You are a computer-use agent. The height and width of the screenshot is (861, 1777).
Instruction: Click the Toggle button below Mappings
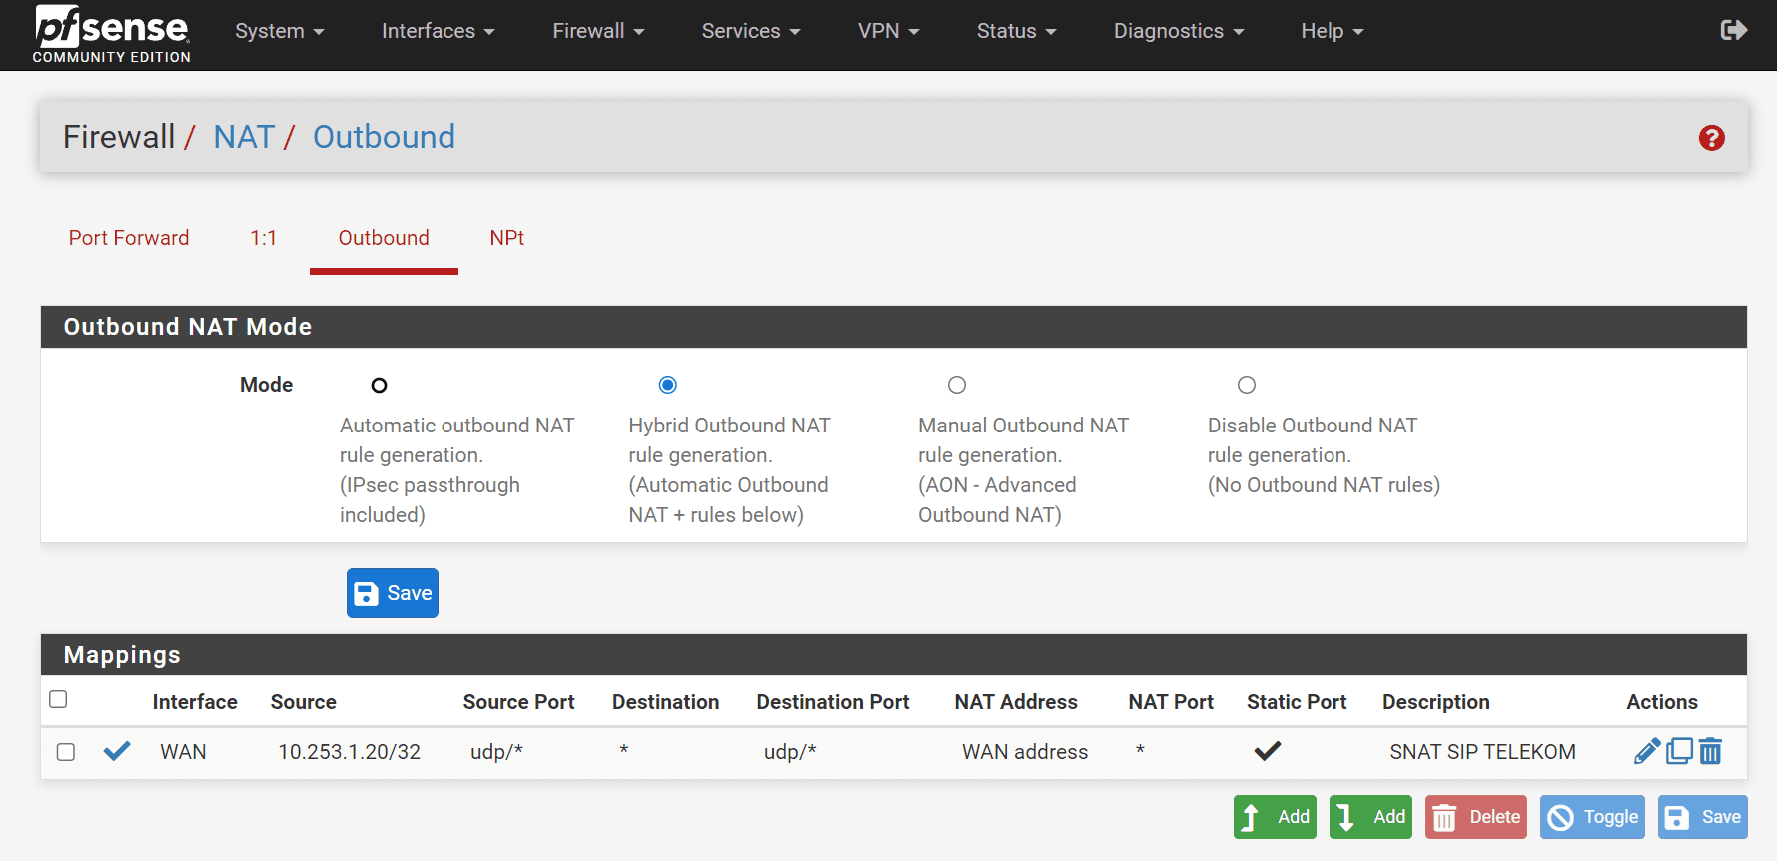click(x=1592, y=817)
